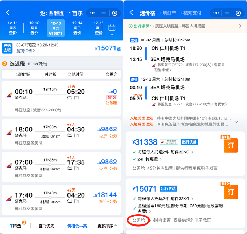Open more options in the left mini-program capsule
This screenshot has width=247, height=234.
pyautogui.click(x=93, y=13)
